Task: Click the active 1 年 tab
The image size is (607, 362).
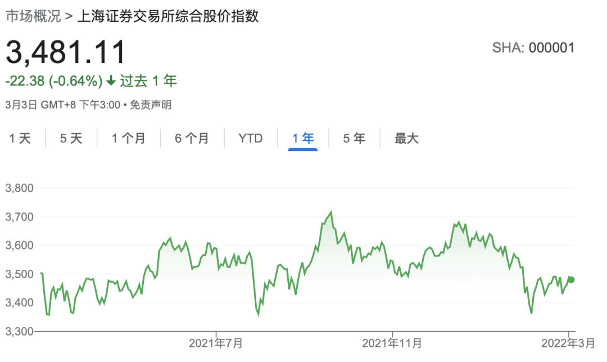Action: (303, 138)
